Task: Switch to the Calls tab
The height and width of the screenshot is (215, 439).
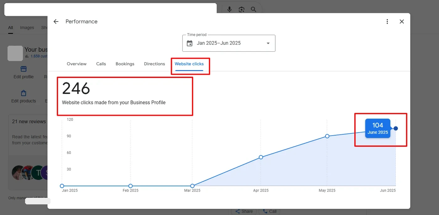Action: click(x=101, y=64)
